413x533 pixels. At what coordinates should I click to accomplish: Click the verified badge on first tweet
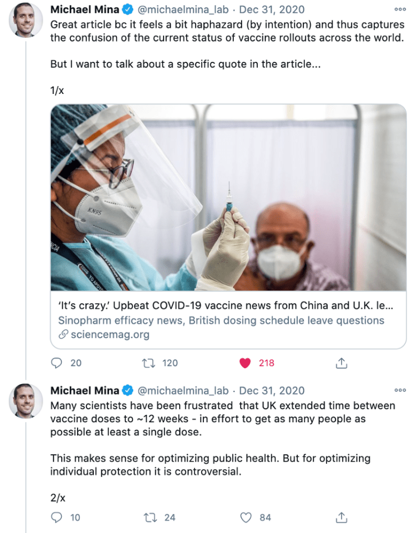(x=128, y=10)
